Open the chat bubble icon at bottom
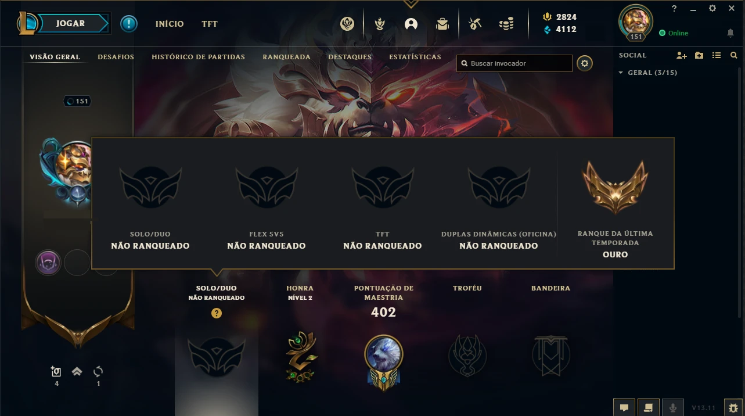This screenshot has width=745, height=416. (x=624, y=408)
